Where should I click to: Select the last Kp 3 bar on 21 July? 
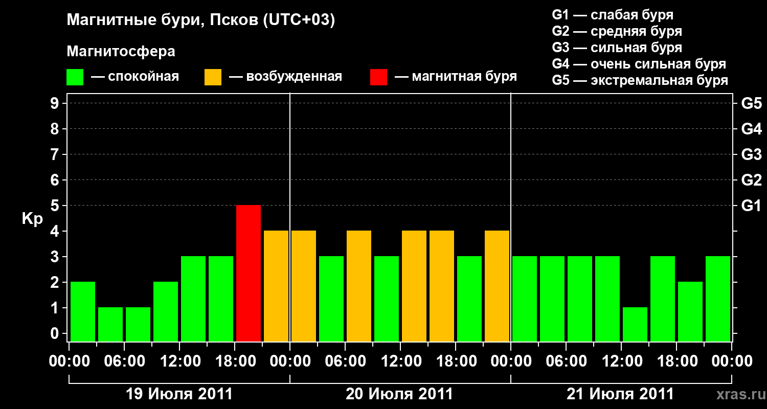click(x=718, y=299)
